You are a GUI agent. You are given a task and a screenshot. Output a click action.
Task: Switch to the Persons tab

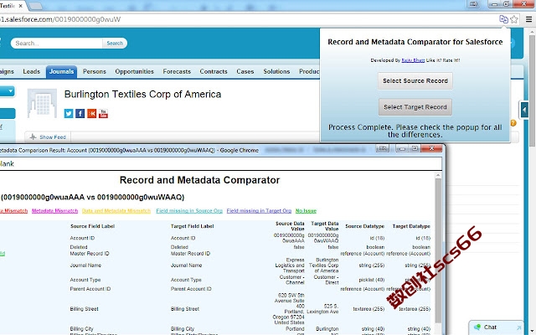95,71
